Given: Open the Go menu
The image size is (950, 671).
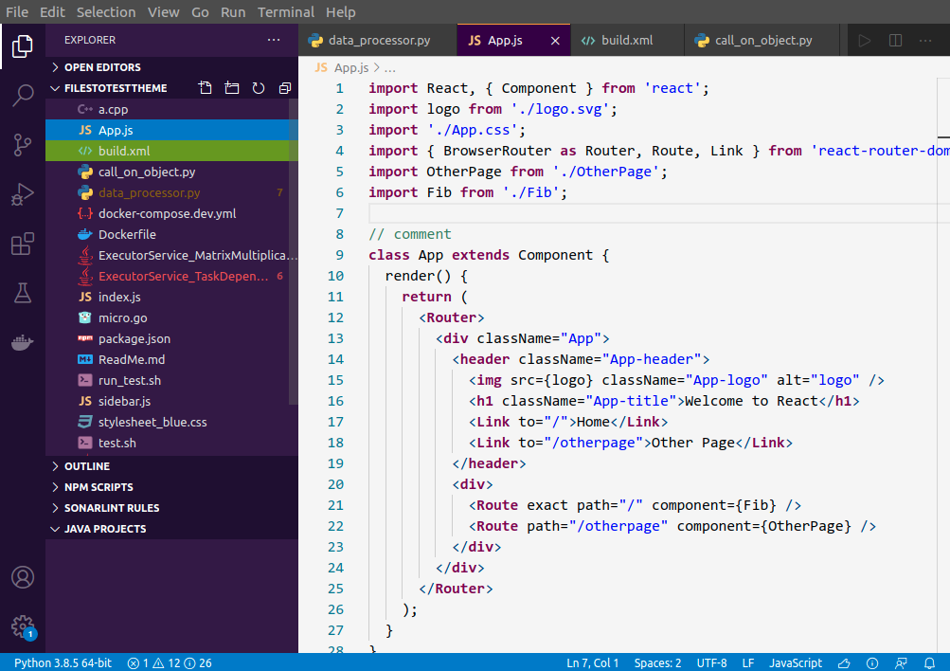Looking at the screenshot, I should point(200,12).
